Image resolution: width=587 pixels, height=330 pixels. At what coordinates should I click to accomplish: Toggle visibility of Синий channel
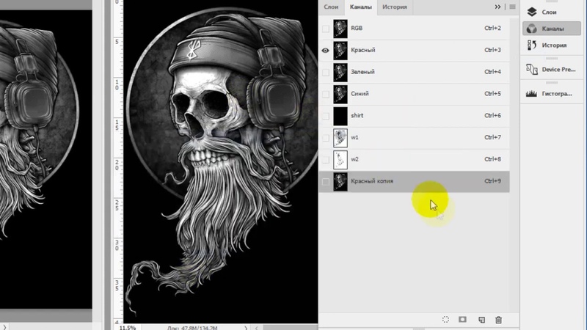326,94
